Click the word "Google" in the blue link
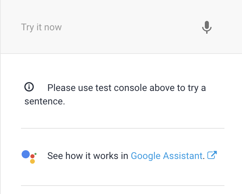 click(145, 156)
